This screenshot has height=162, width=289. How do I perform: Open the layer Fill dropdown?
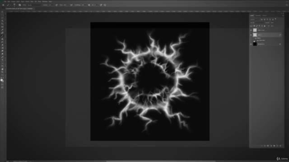tap(275, 26)
